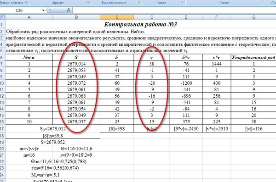Click the select-all corner of the sheet
Image resolution: width=276 pixels, height=182 pixels.
pos(3,17)
